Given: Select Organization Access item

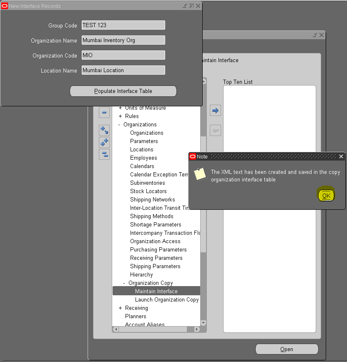Looking at the screenshot, I should pyautogui.click(x=155, y=241).
